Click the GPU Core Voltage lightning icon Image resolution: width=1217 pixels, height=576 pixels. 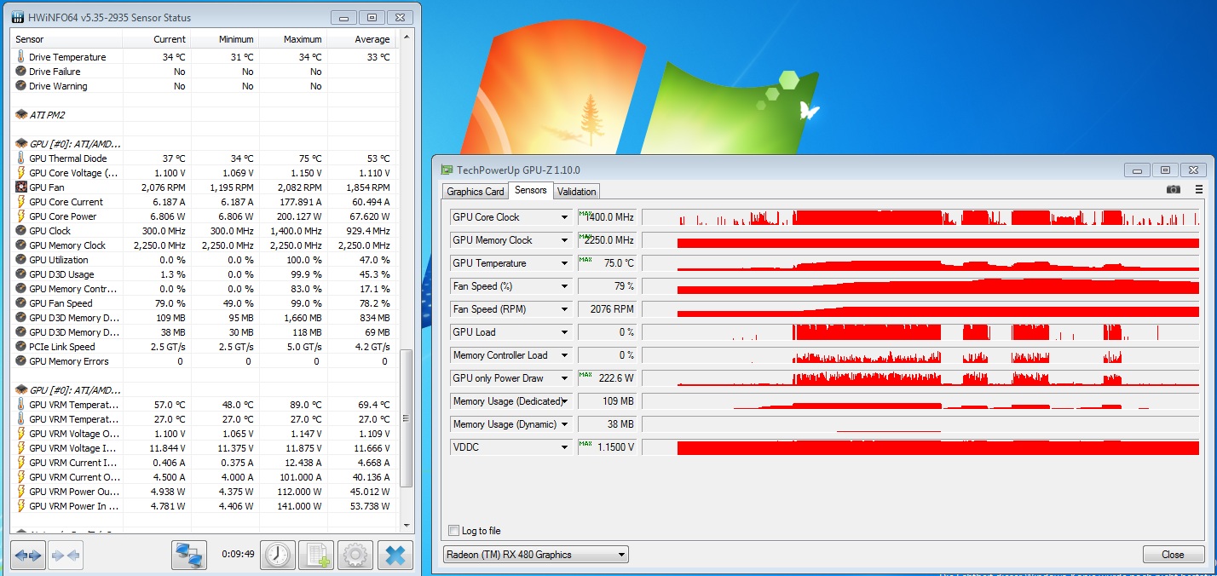(x=21, y=173)
